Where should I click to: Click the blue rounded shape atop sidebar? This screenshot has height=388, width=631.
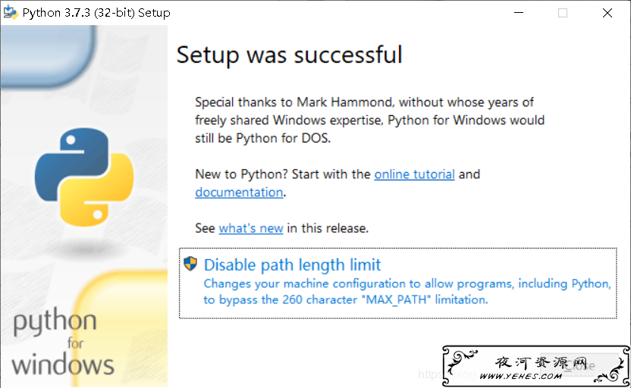click(49, 56)
